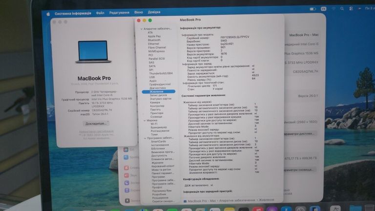Select SPI in the sidebar
The image size is (375, 211).
pos(151,70)
